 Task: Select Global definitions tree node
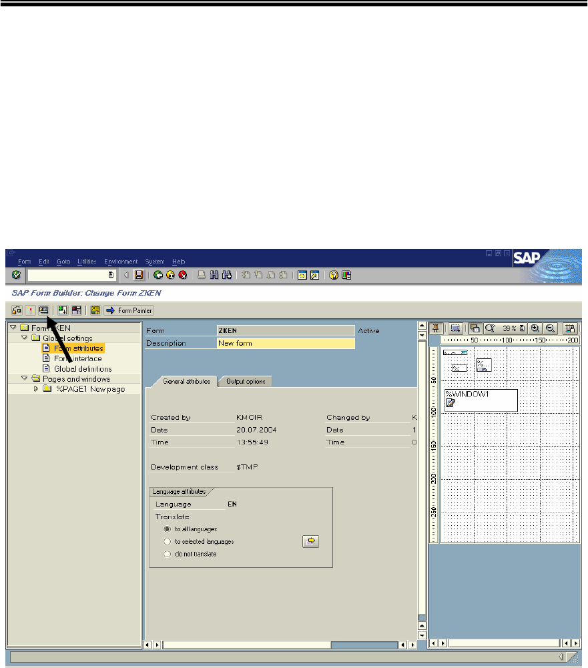tap(83, 369)
